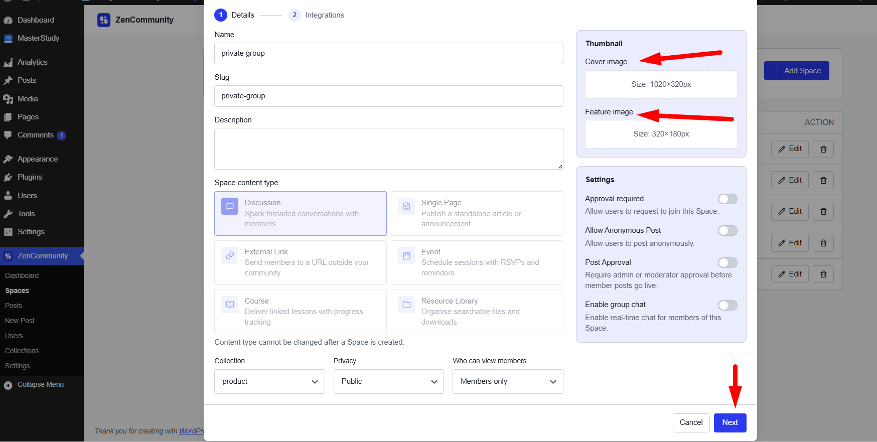
Task: Go to New Post in sidebar submenu
Action: coord(20,321)
